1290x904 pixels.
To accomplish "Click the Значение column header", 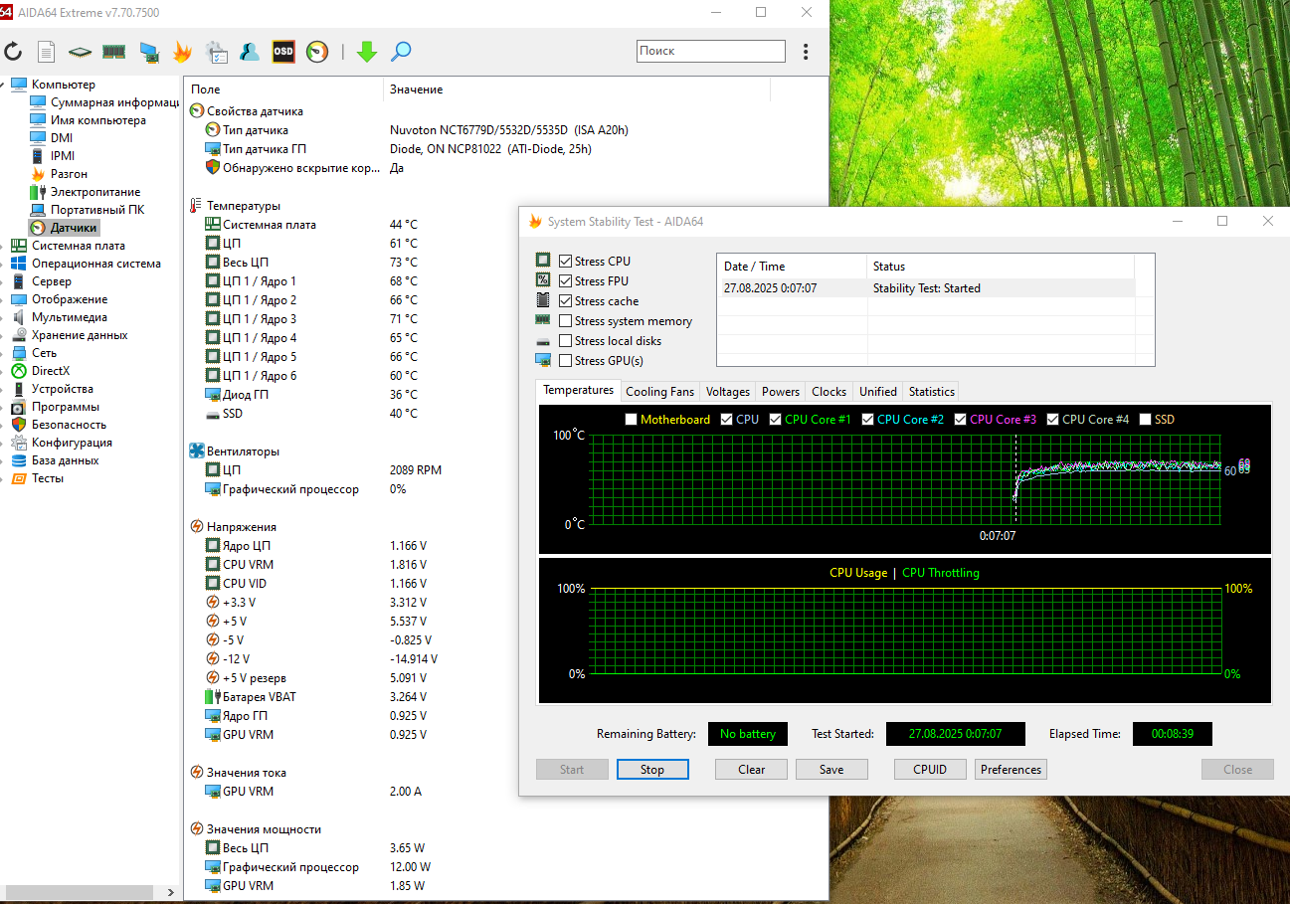I will coord(577,90).
